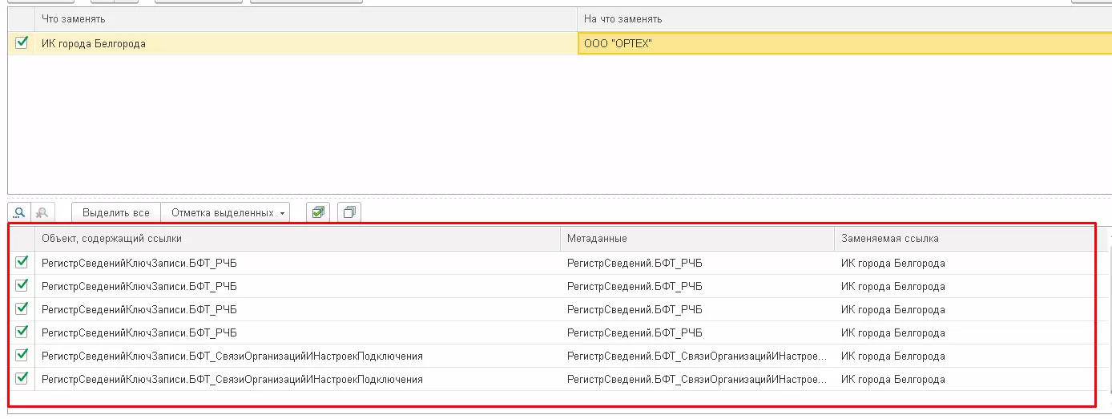Screen dimensions: 1112x419
Task: Uncheck the fourth БФТ_РЧБ row checkbox
Action: [22, 332]
